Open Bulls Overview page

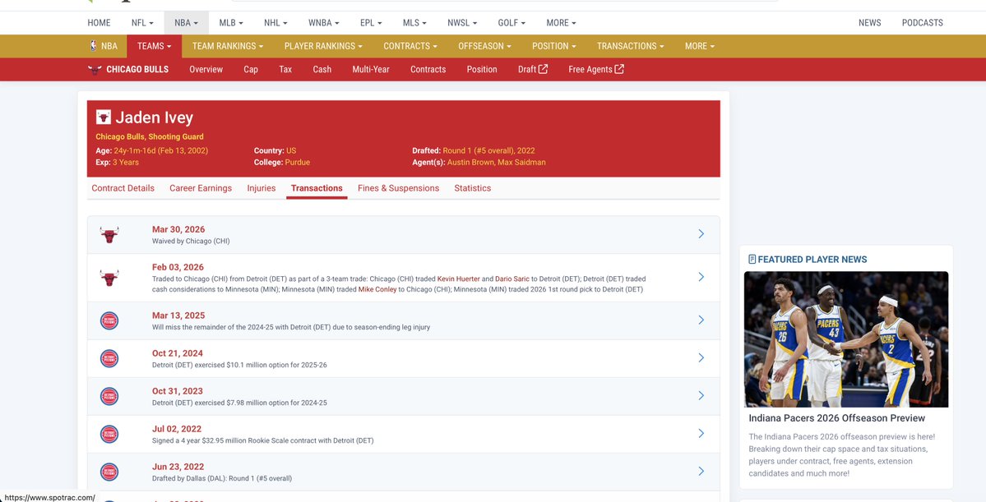click(206, 69)
